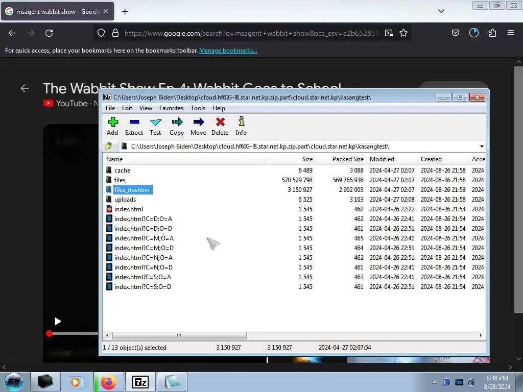Select the files folder row
This screenshot has width=523, height=392.
tap(294, 180)
